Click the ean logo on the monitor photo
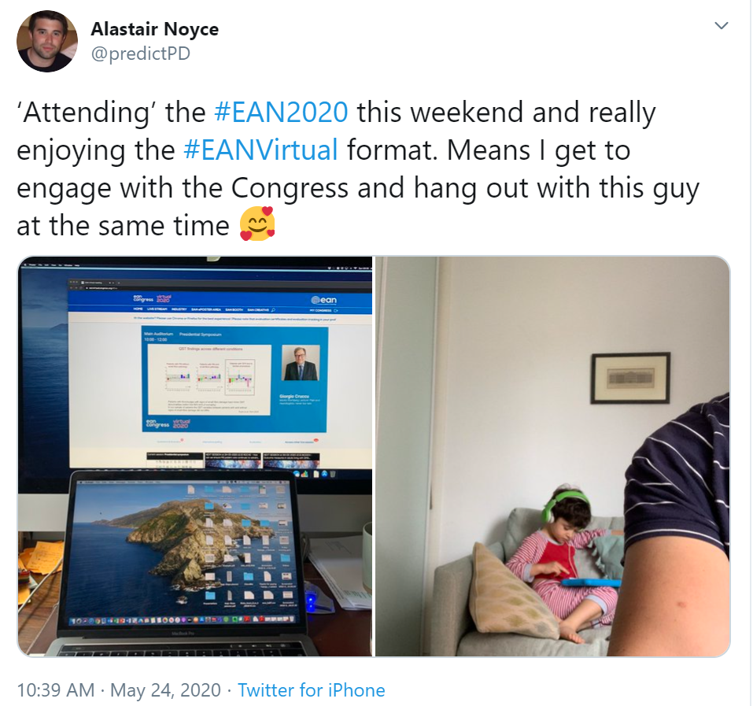753x706 pixels. 324,300
